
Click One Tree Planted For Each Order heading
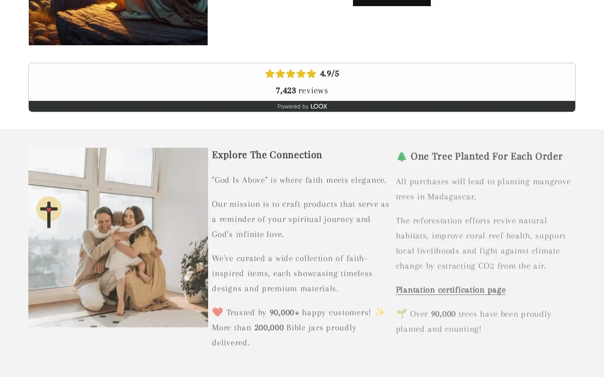[x=487, y=156]
